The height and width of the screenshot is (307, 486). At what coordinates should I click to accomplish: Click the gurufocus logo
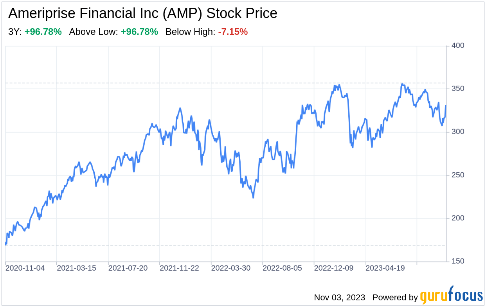(452, 296)
